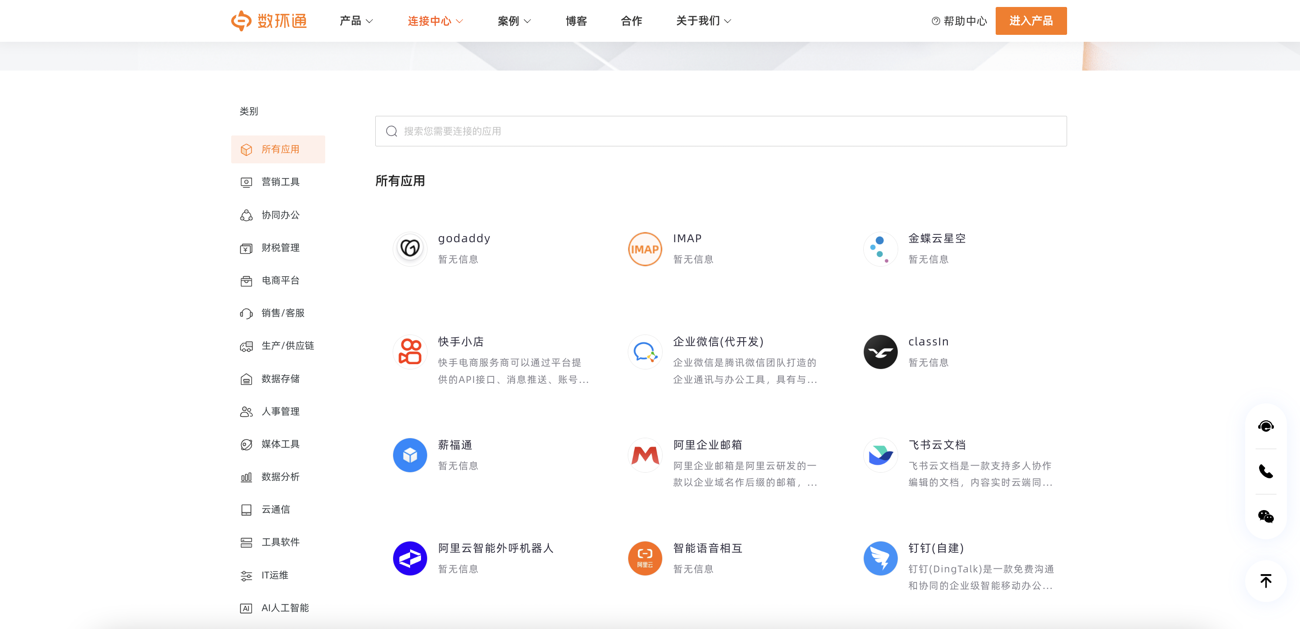Open the IMAP app icon

[645, 249]
